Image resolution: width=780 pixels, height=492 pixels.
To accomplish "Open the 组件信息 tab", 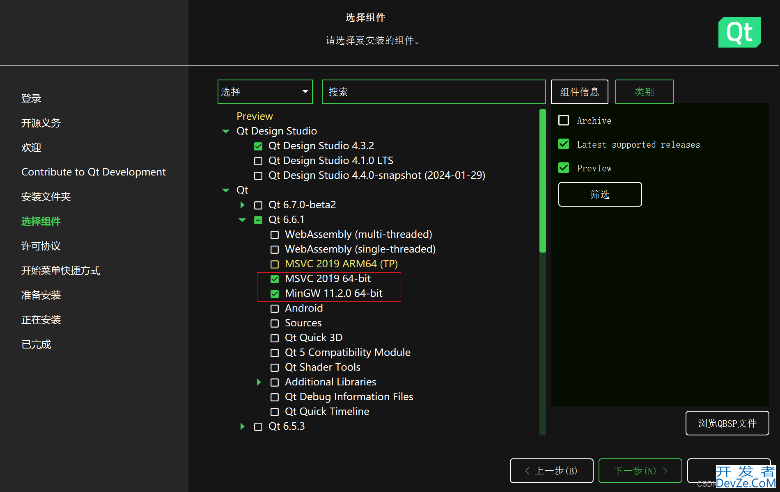I will point(579,92).
